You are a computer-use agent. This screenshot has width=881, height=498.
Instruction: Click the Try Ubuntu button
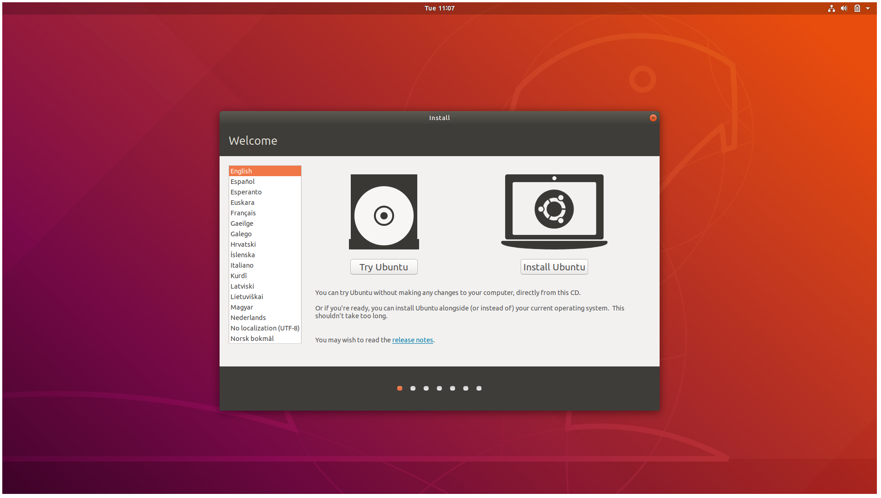(384, 267)
